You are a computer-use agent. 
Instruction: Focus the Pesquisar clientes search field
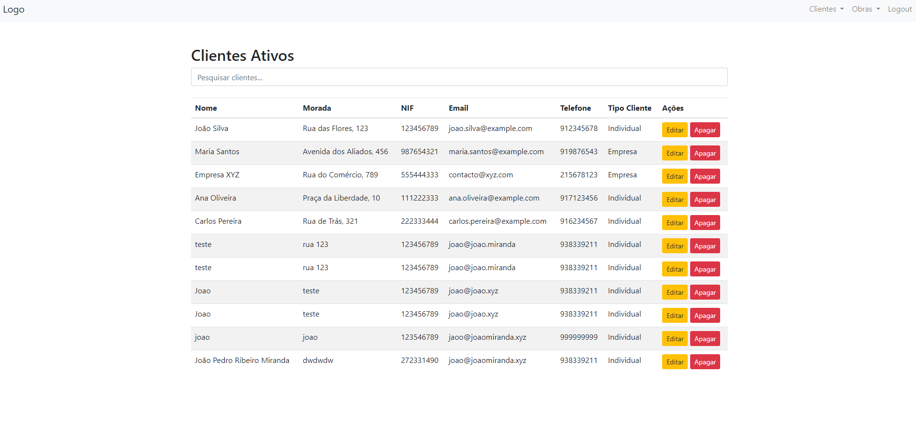[459, 77]
